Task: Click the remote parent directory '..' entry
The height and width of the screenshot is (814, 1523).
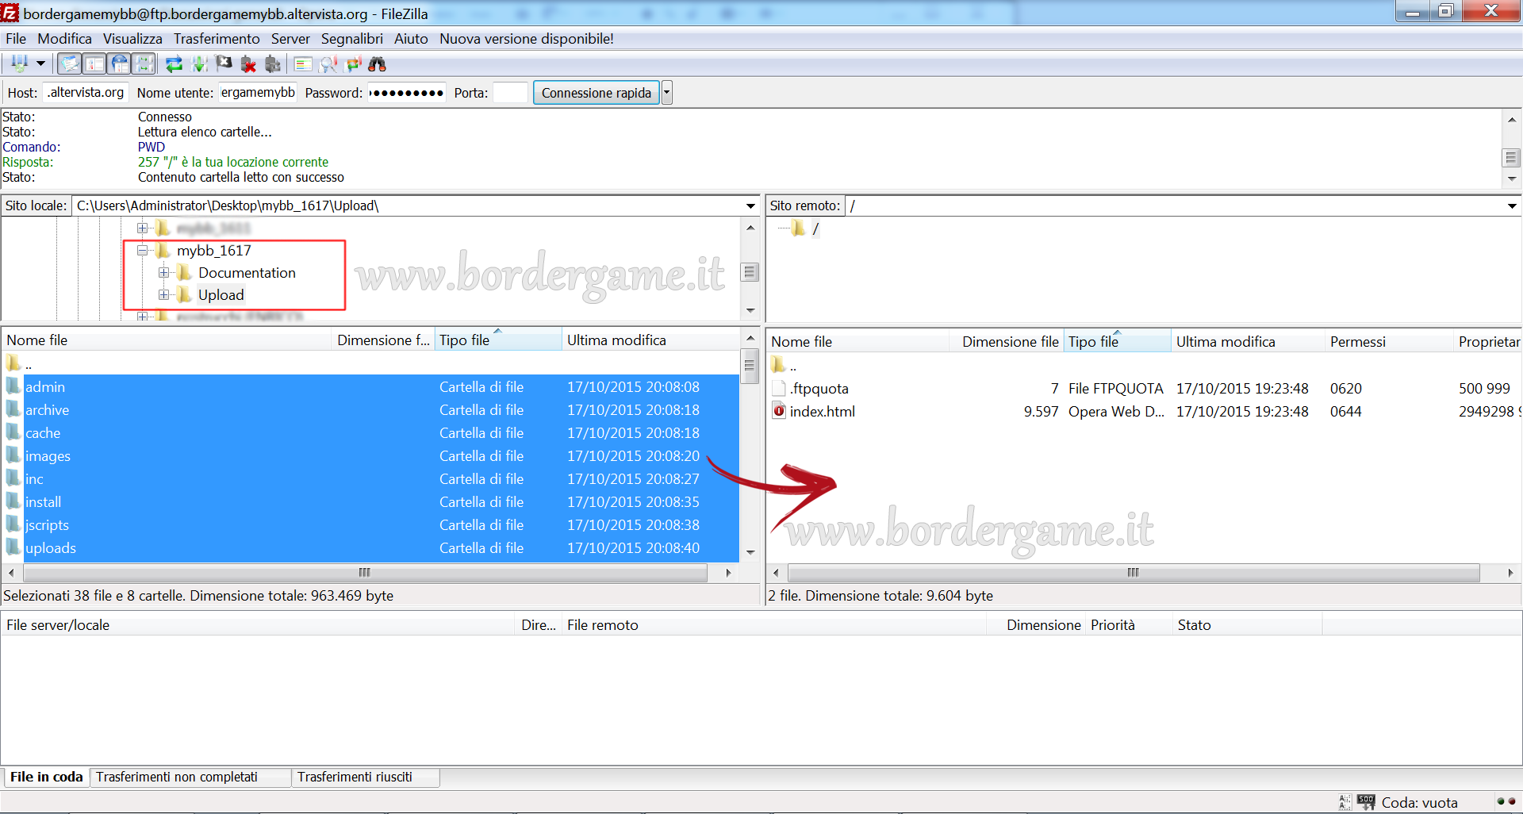Action: (1144, 366)
